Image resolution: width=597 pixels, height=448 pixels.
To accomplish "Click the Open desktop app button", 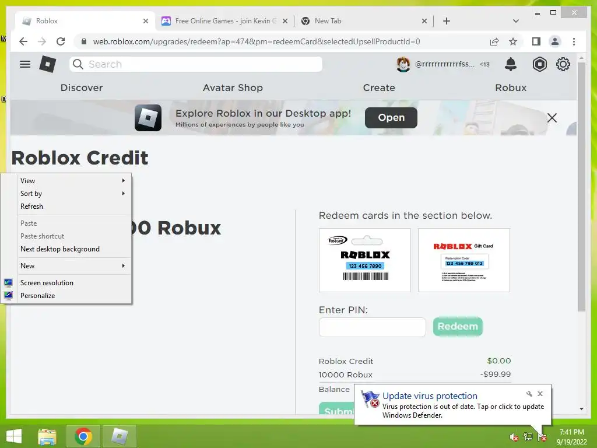I will point(391,118).
